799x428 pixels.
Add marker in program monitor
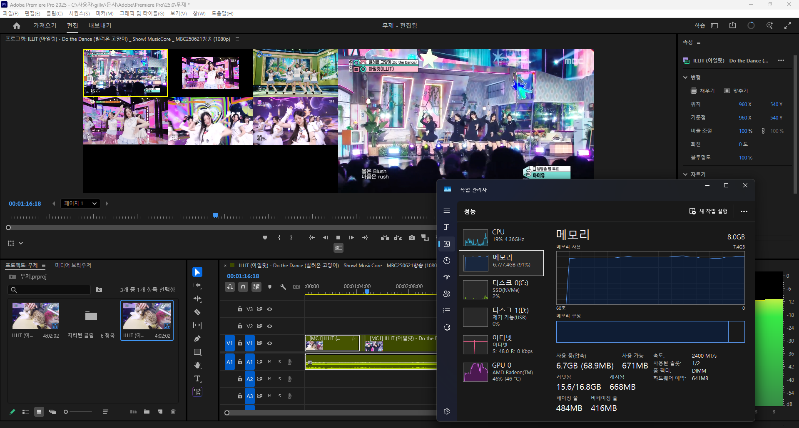point(265,238)
